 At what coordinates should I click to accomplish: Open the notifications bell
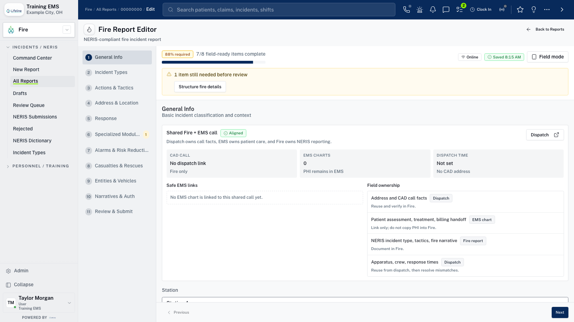pos(433,10)
